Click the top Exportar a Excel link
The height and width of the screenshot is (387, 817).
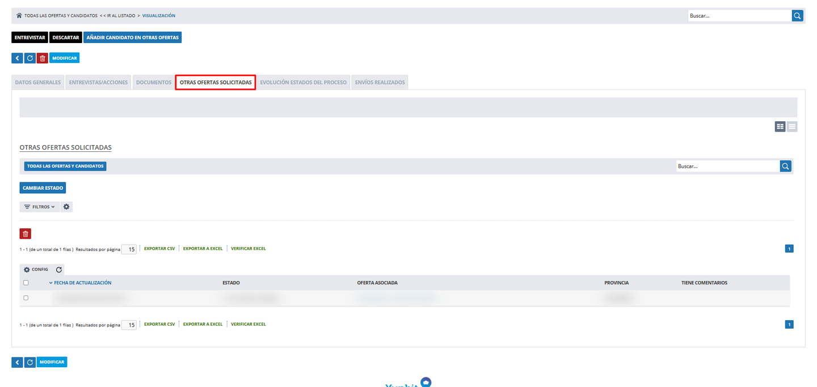pyautogui.click(x=203, y=249)
